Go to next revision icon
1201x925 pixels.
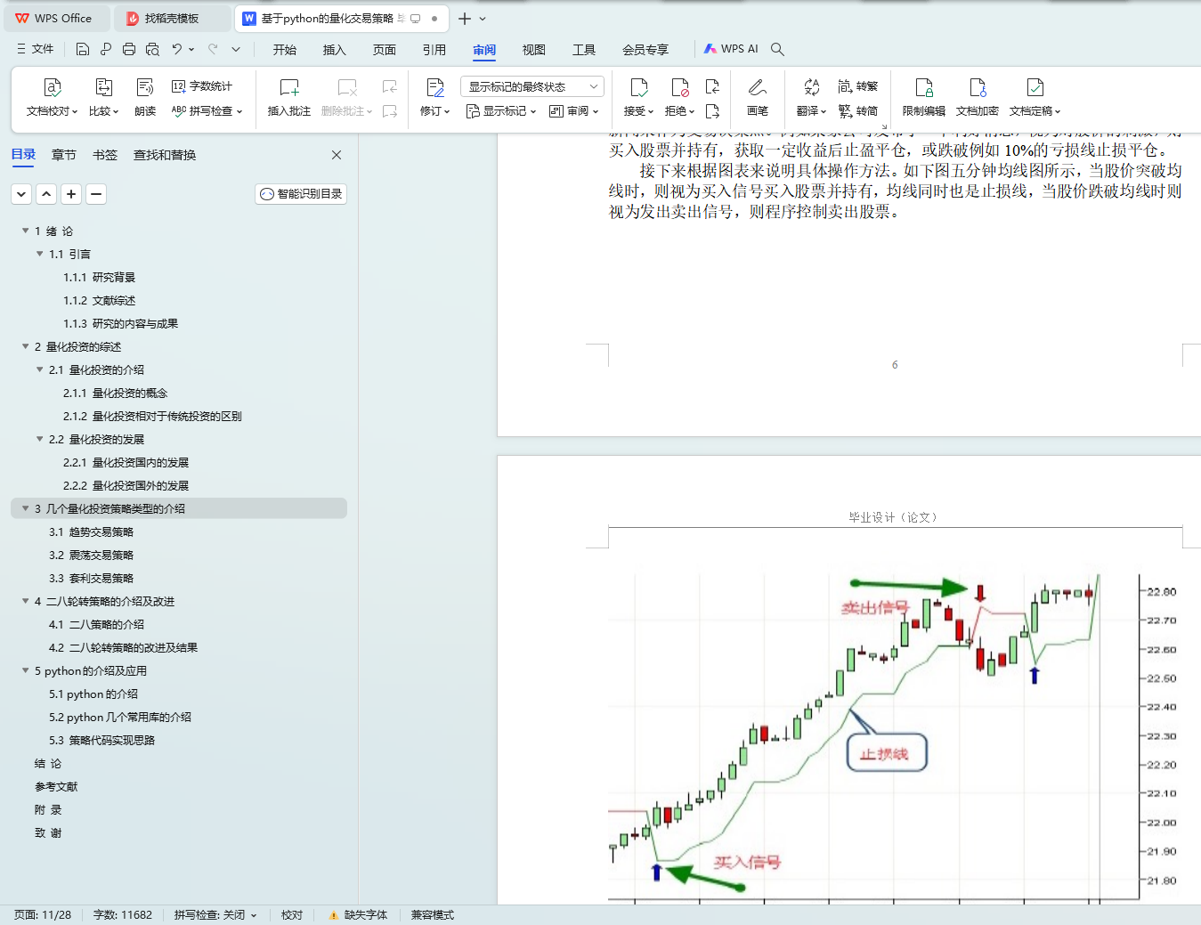712,111
